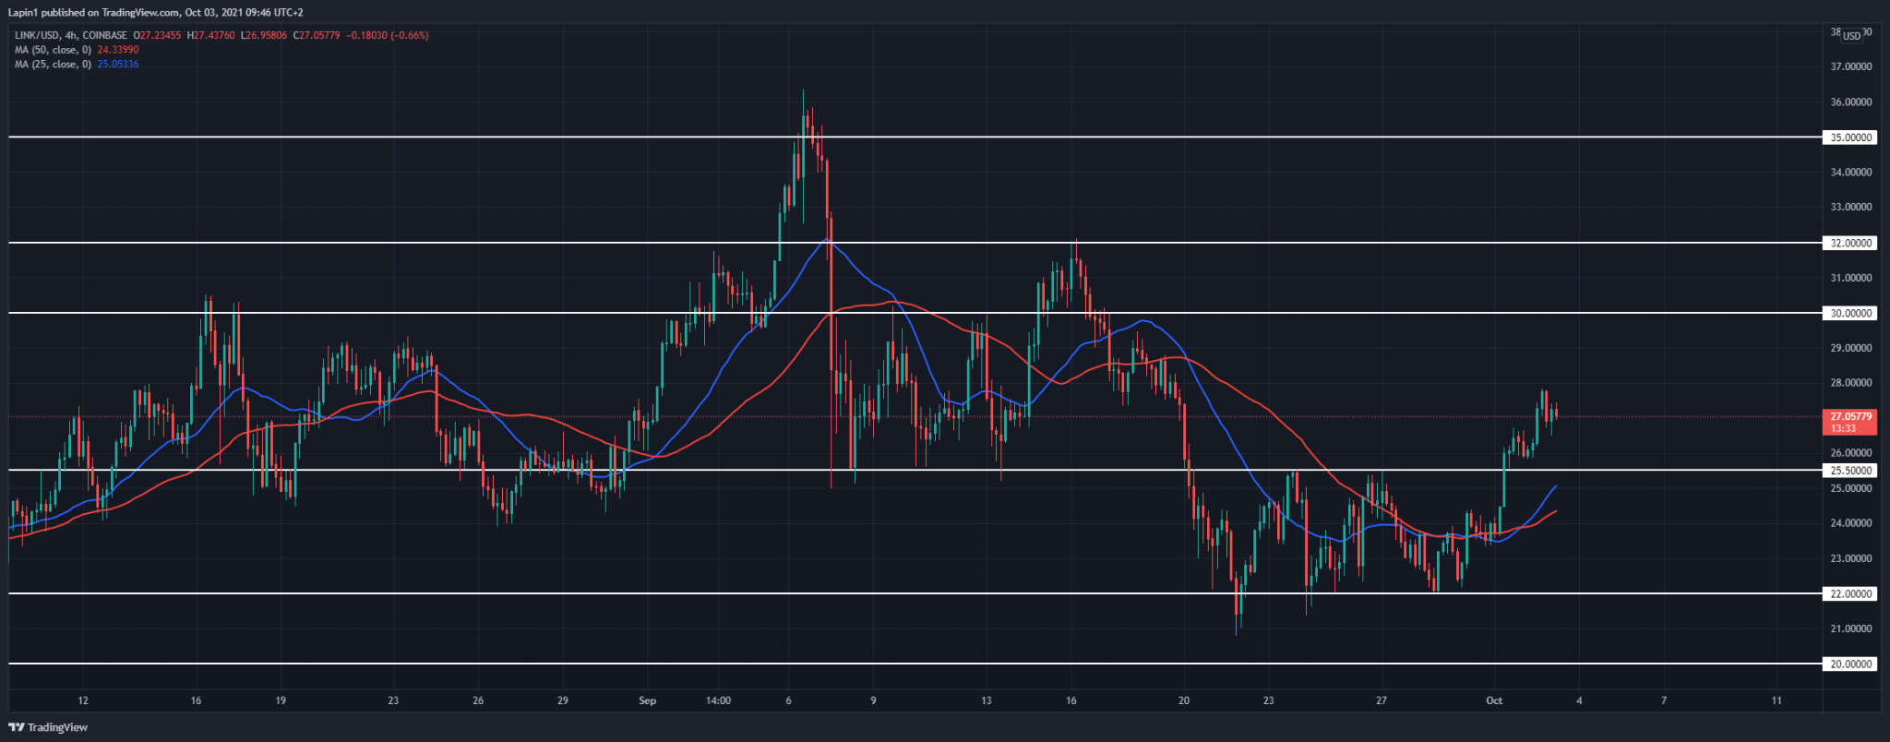Select the white horizontal line at 35.00000
Viewport: 1890px width, 742px height.
pyautogui.click(x=915, y=138)
